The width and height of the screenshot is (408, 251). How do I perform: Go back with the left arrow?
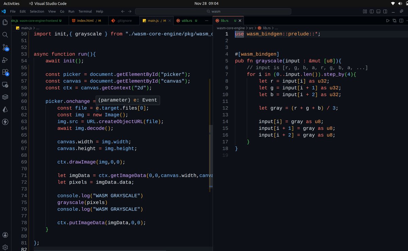click(x=123, y=11)
